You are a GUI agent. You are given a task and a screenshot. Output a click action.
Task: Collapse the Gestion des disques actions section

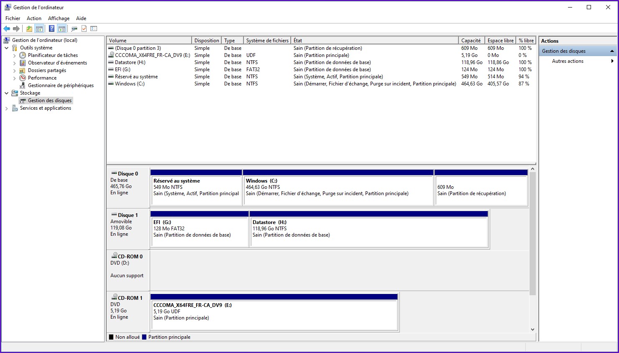612,51
